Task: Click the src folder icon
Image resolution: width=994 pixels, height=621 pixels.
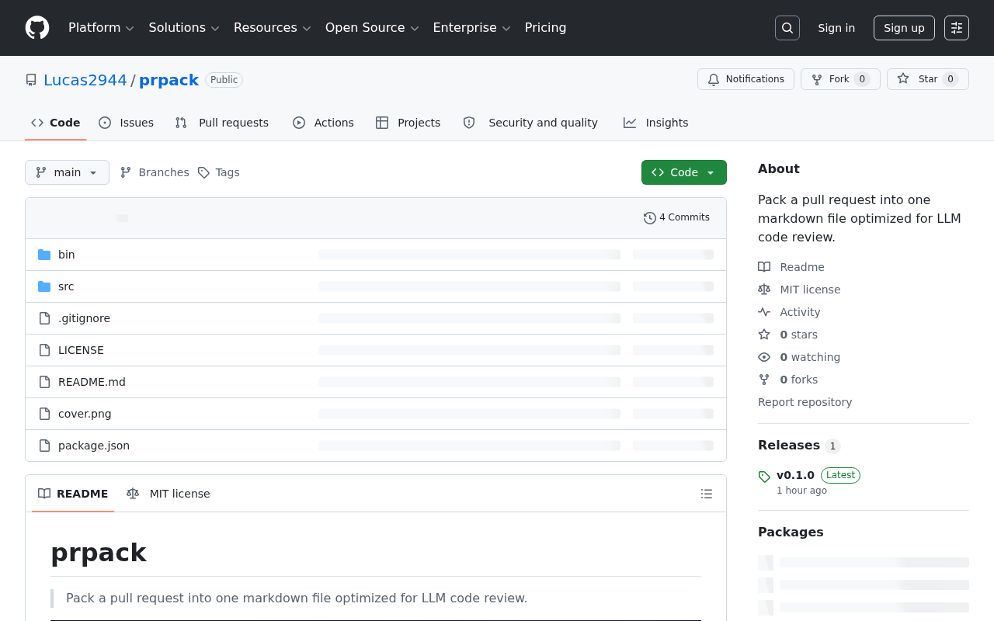Action: tap(44, 286)
